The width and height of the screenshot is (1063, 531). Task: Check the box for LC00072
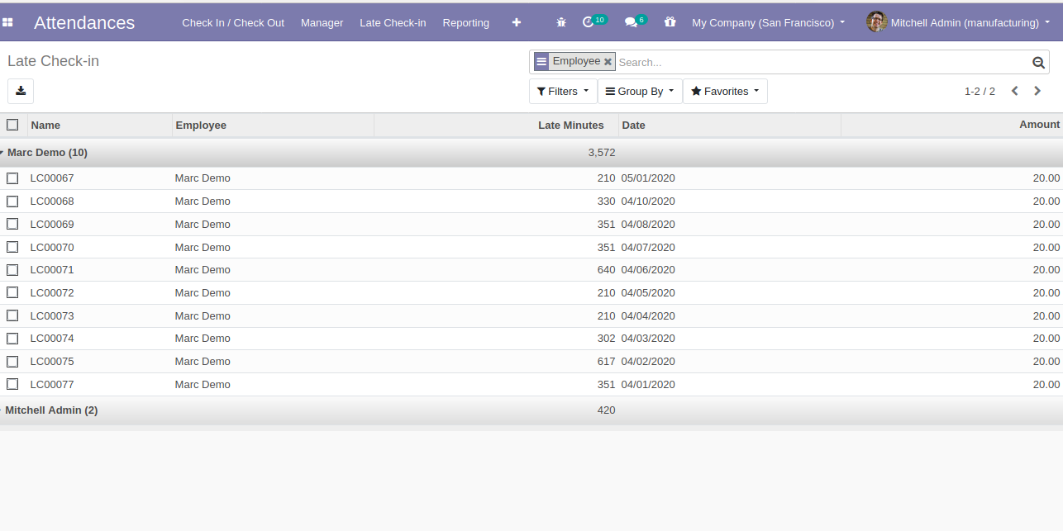click(x=12, y=292)
